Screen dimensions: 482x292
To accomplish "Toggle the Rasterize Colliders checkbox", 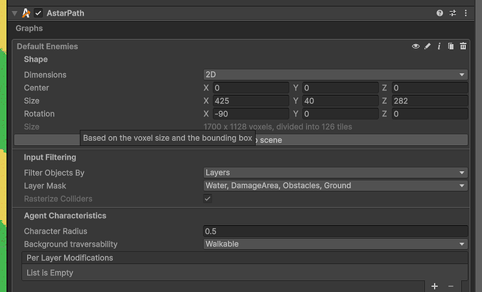I will pyautogui.click(x=207, y=199).
